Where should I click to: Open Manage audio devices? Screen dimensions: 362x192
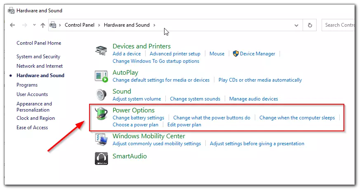(254, 99)
